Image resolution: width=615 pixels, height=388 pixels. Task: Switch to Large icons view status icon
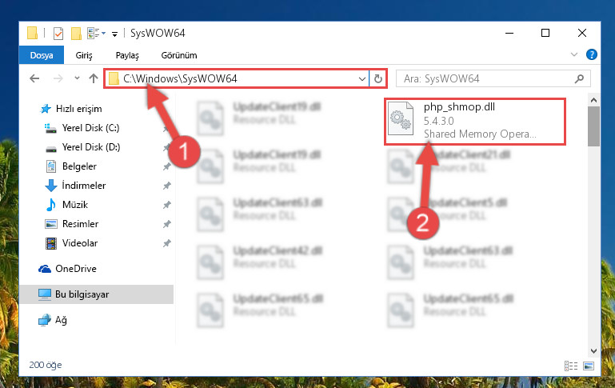pos(589,366)
